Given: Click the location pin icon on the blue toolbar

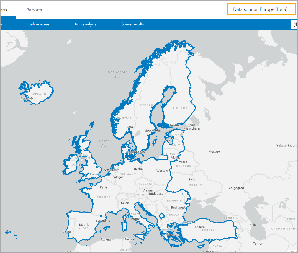Looking at the screenshot, I should 295,24.
